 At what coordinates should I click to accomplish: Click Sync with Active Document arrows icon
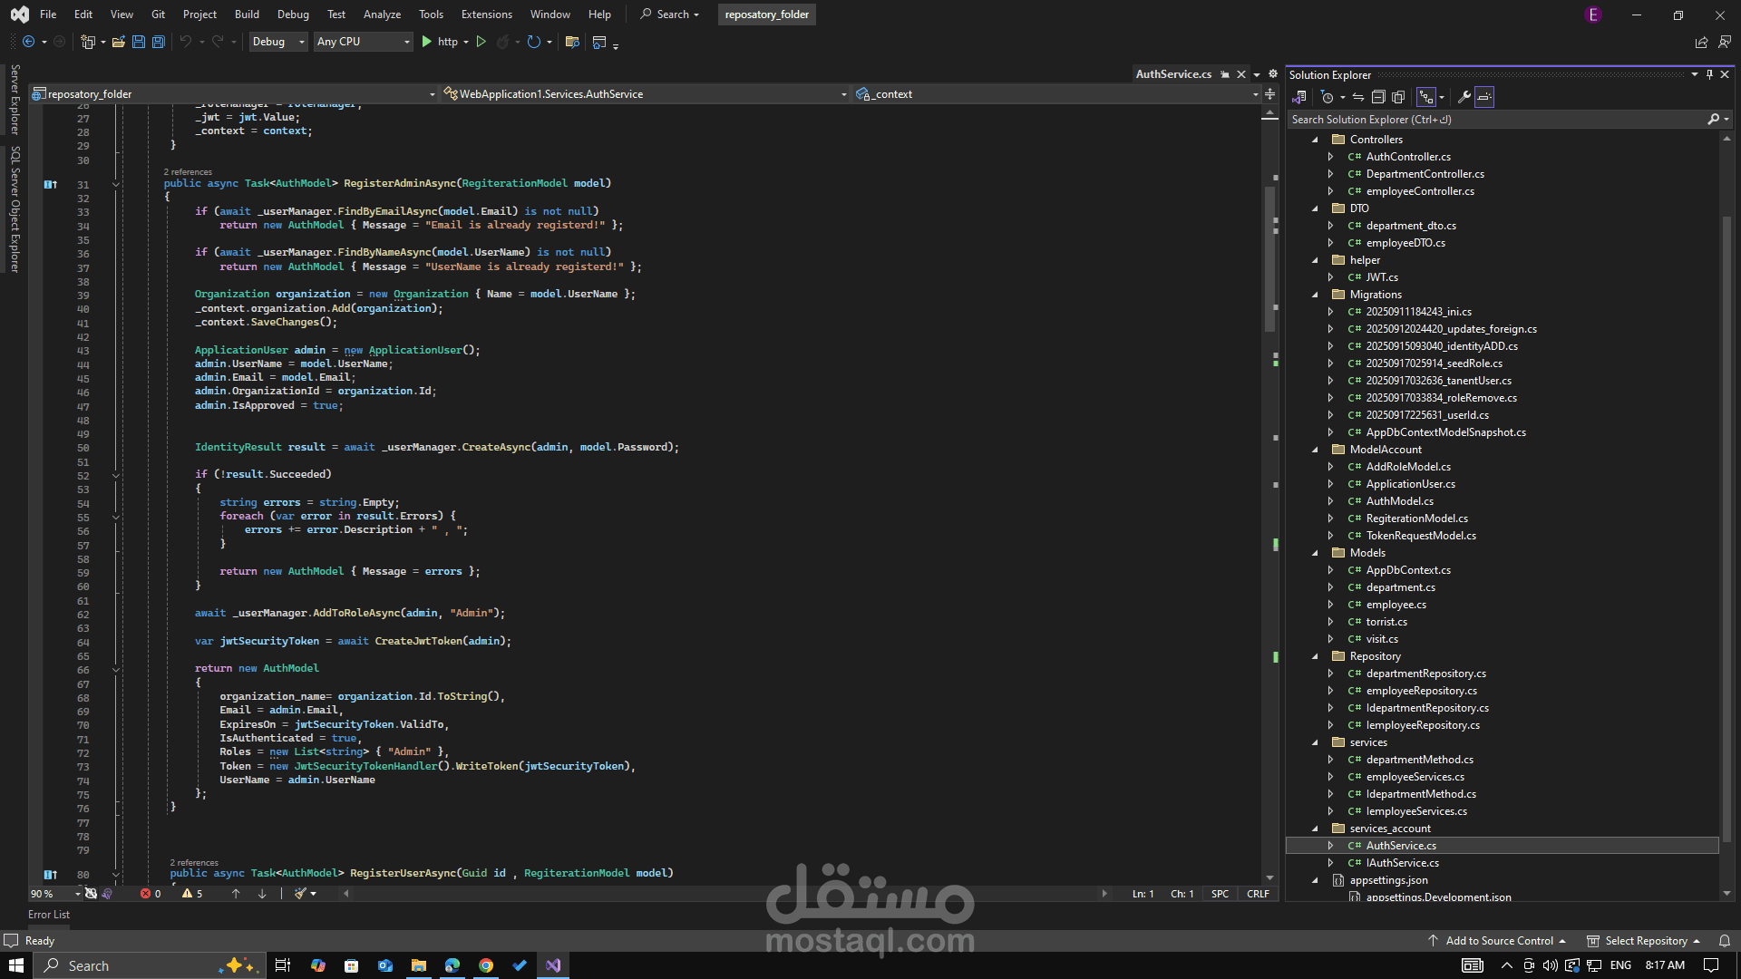click(1357, 97)
